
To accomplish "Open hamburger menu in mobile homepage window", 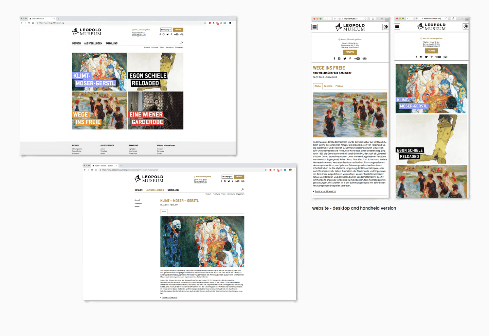I will click(x=397, y=26).
